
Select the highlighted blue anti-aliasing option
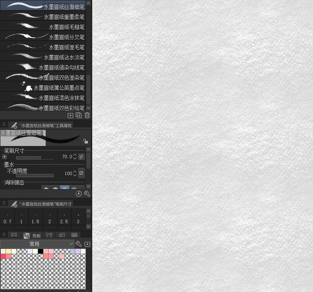pos(65,187)
